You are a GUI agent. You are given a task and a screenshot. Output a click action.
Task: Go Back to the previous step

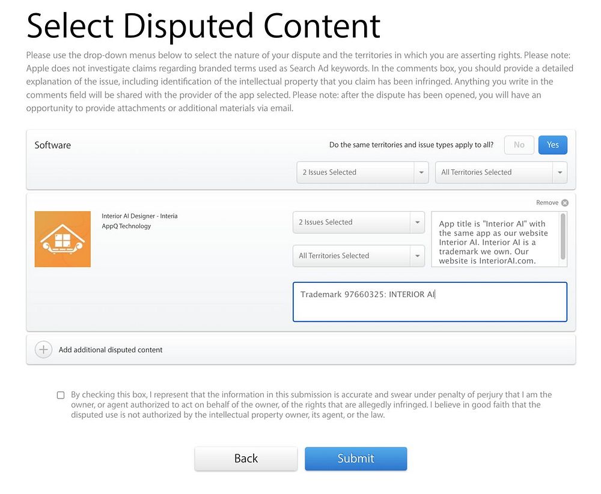click(246, 459)
